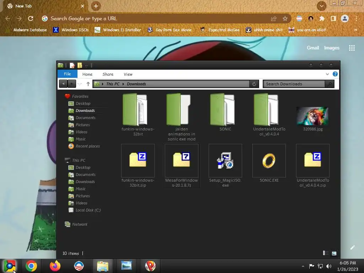This screenshot has height=273, width=364.
Task: Open the Google apps grid
Action: point(352,48)
